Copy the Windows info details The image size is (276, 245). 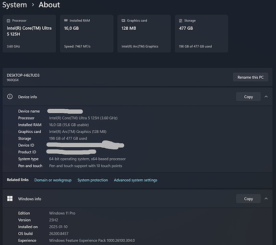click(x=248, y=198)
